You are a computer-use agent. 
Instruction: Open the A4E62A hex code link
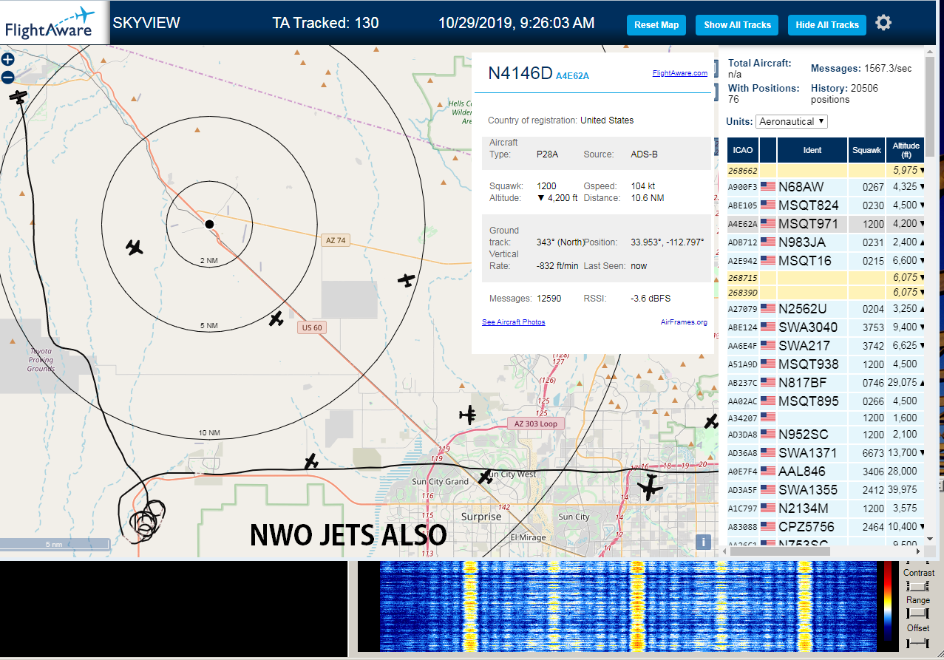coord(572,75)
